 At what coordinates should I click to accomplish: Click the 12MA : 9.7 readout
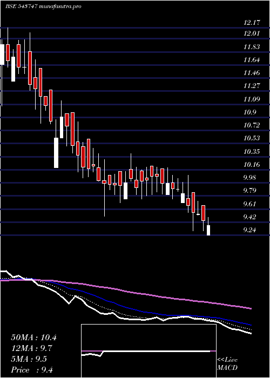tap(32, 349)
